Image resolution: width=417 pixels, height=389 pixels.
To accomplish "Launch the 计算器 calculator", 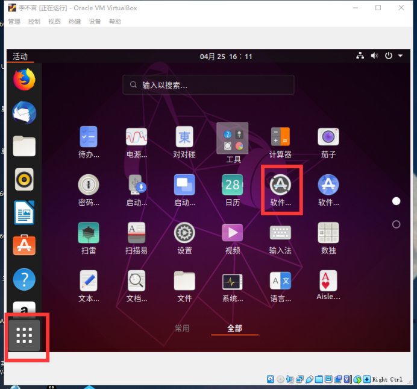I will (280, 142).
